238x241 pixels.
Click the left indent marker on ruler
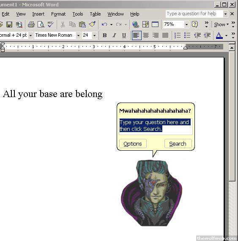tap(3, 50)
